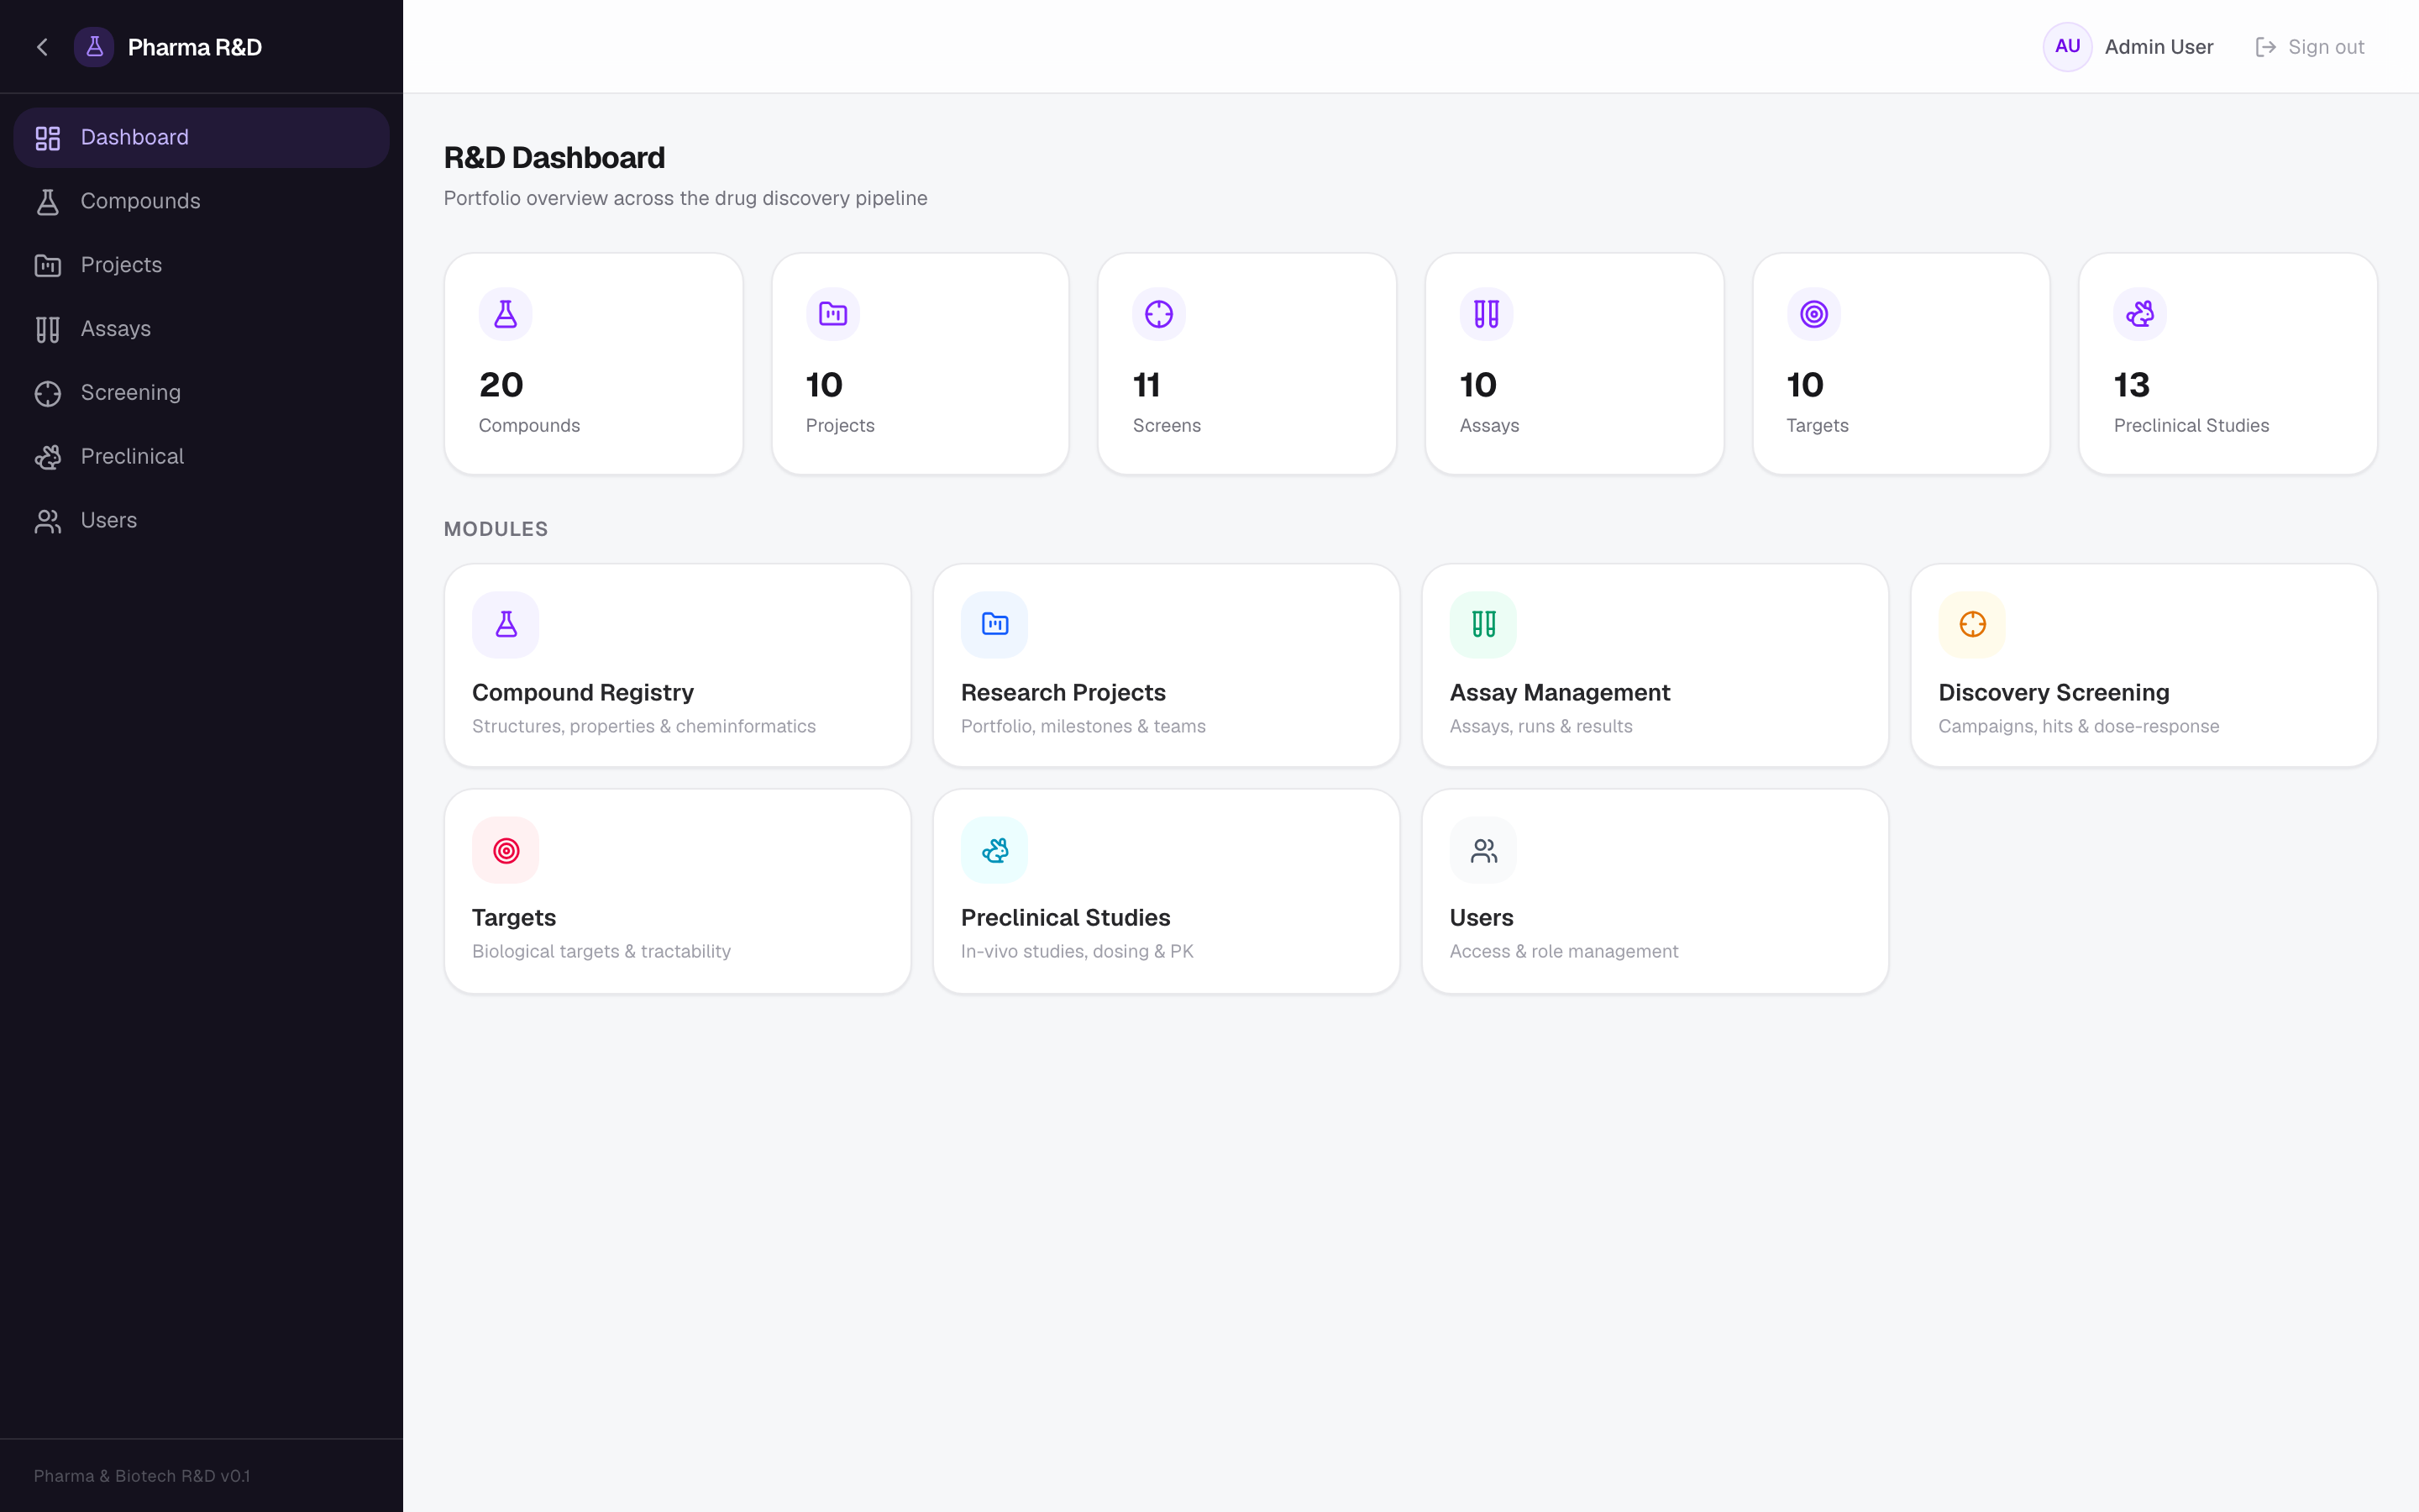
Task: Click Projects folder icon in sidebar
Action: 48,266
